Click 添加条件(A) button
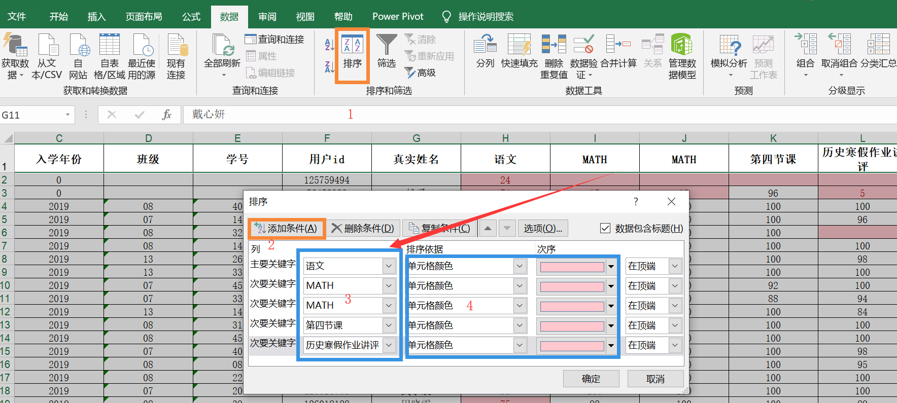Screen dimensions: 897x403 (x=287, y=229)
